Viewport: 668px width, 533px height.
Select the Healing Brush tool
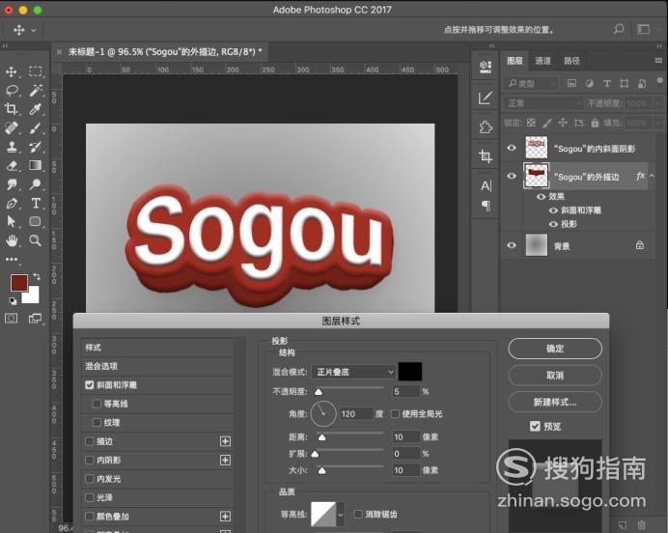(x=12, y=127)
